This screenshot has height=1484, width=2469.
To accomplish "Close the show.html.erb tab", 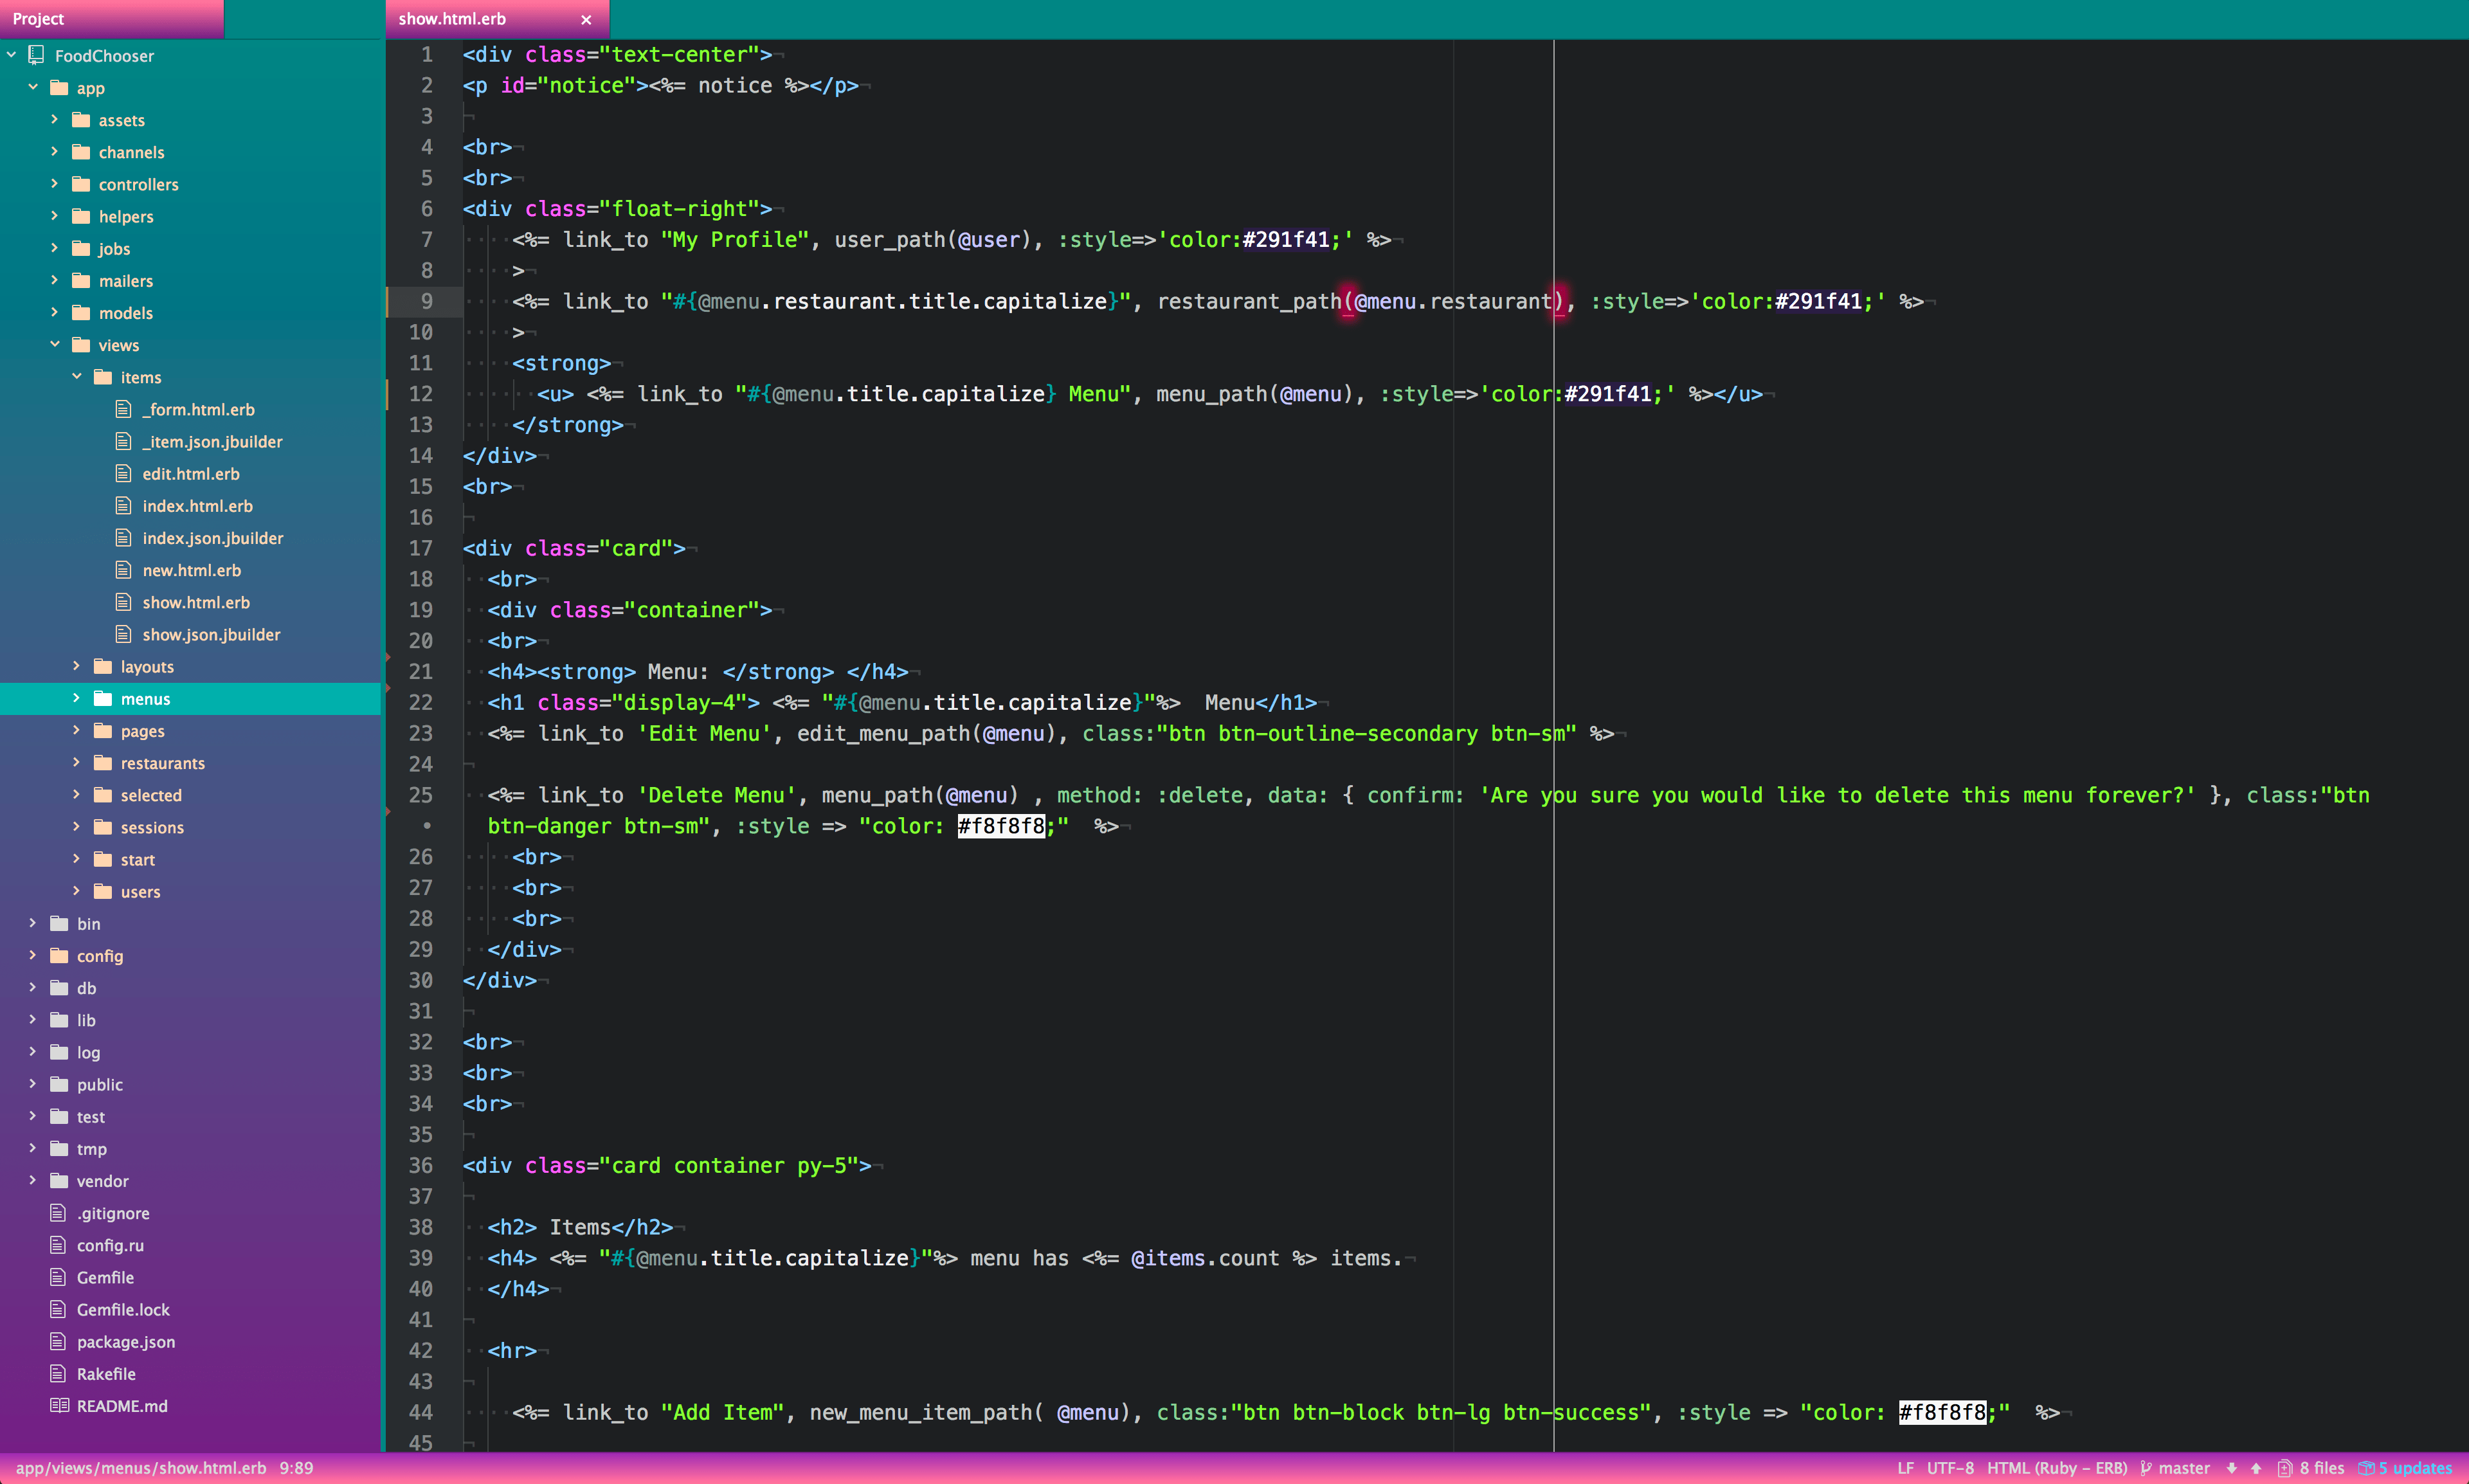I will [x=586, y=19].
